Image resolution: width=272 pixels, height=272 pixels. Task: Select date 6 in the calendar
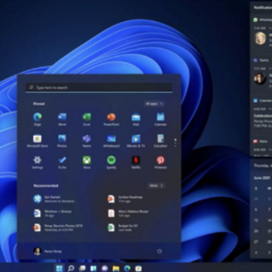(256, 209)
